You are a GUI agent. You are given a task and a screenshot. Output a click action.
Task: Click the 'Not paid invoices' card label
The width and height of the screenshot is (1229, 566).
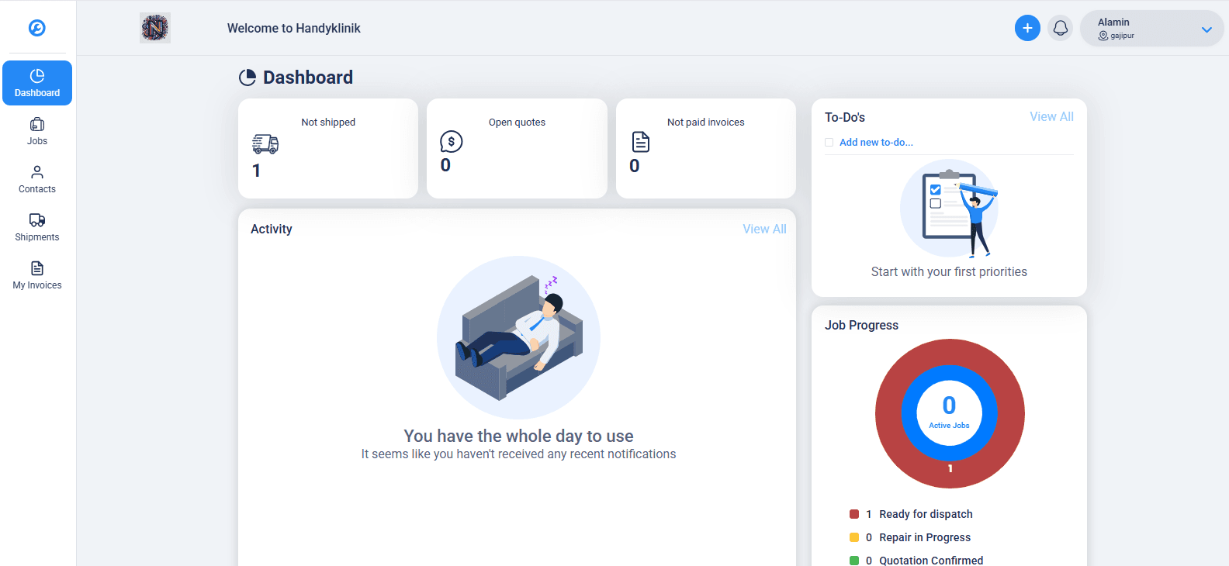click(x=706, y=123)
